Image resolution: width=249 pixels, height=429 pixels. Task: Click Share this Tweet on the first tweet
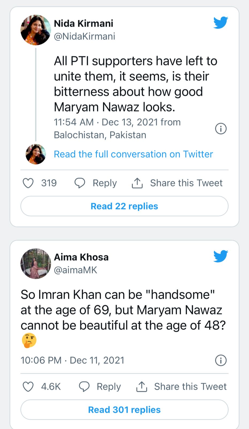(x=187, y=183)
